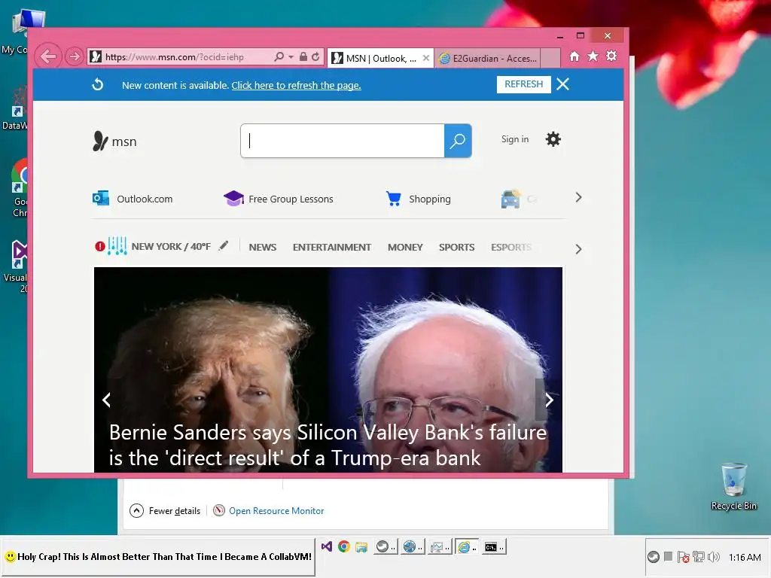Open the SPORTS section
Screen dimensions: 771x578
pos(457,247)
